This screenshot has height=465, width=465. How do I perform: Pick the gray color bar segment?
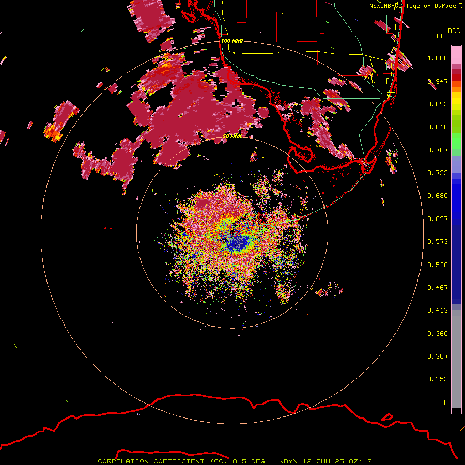(456, 359)
